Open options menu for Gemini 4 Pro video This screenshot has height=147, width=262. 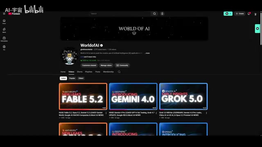point(156,113)
